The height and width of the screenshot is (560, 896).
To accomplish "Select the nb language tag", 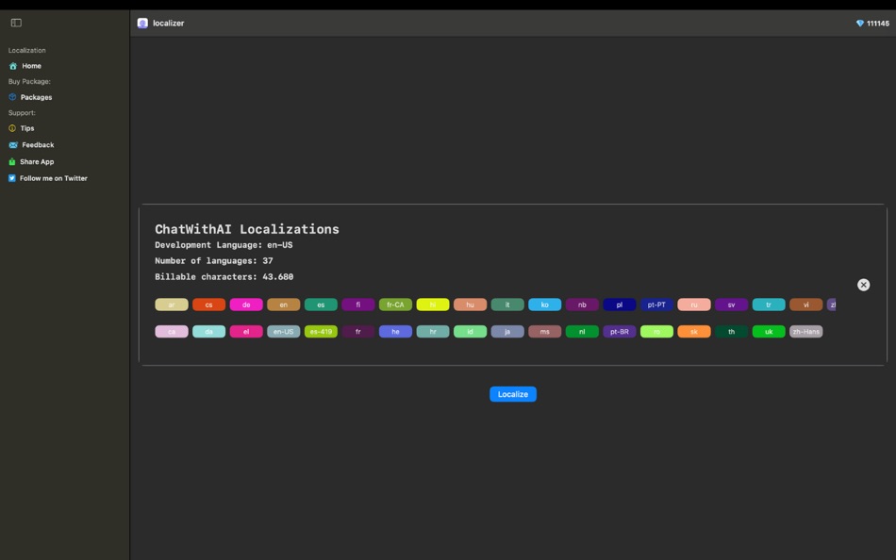I will [582, 305].
